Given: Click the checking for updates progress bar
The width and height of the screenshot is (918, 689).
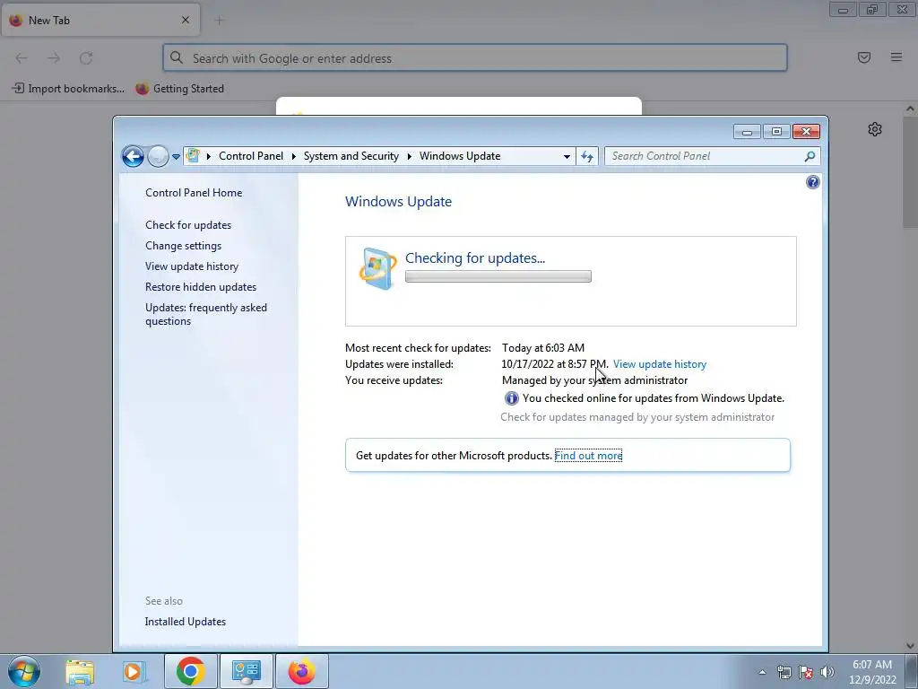Looking at the screenshot, I should click(x=498, y=276).
